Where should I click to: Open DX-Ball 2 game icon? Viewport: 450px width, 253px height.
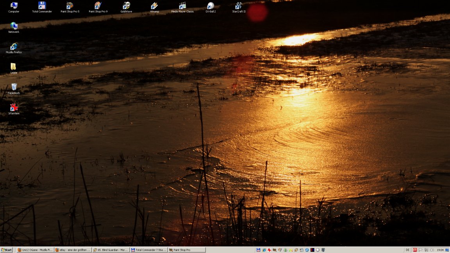click(211, 7)
